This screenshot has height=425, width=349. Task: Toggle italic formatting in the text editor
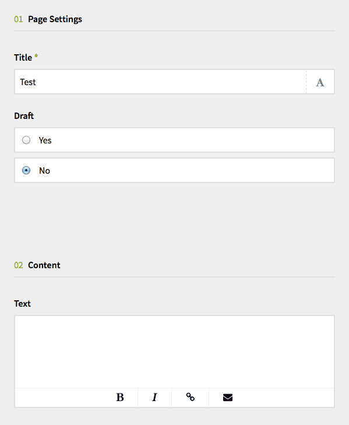pos(154,398)
